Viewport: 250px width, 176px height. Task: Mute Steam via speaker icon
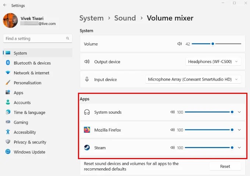[172, 148]
